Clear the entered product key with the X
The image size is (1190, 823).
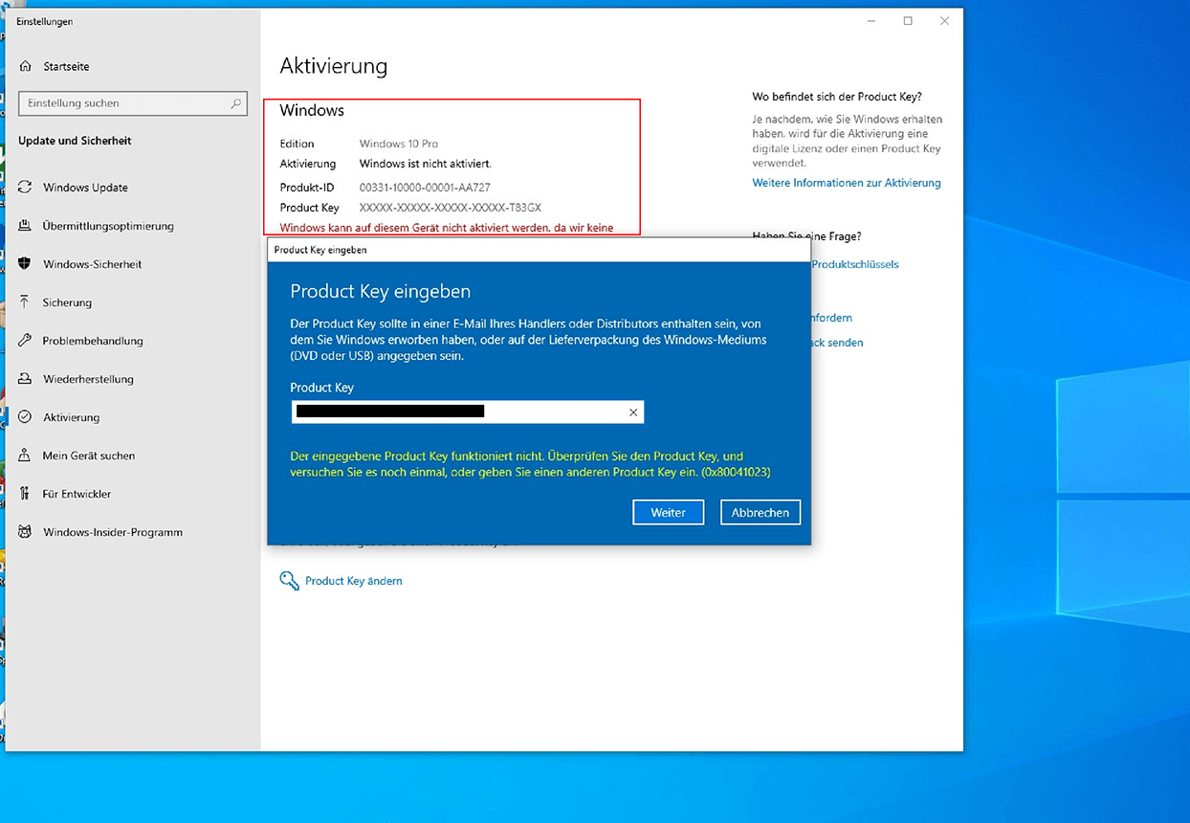coord(632,411)
